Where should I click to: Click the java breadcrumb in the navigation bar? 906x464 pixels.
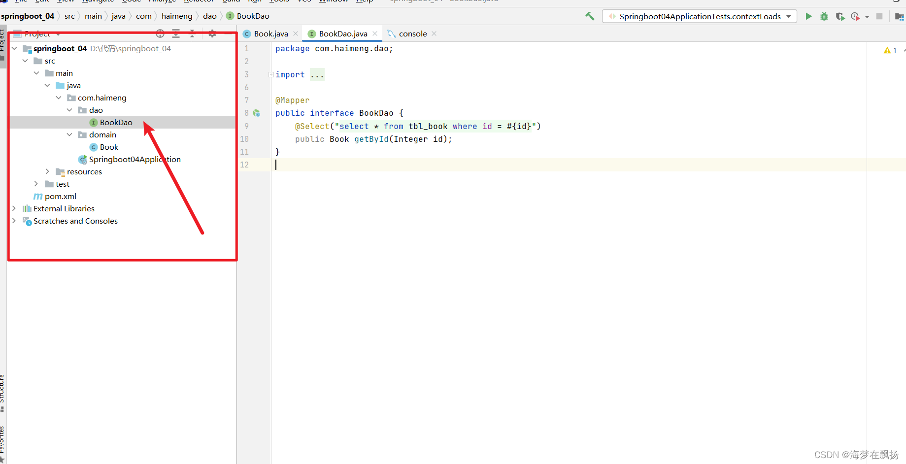pos(118,16)
